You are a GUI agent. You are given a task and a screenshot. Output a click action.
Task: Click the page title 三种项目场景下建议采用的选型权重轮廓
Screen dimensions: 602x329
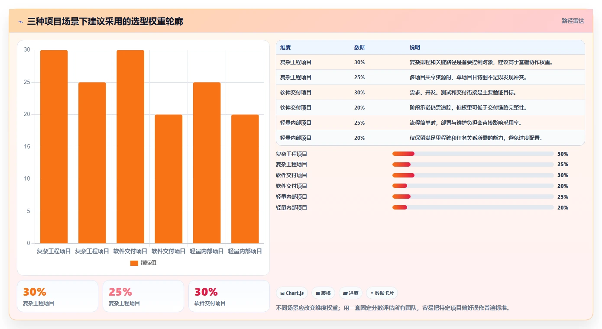105,21
